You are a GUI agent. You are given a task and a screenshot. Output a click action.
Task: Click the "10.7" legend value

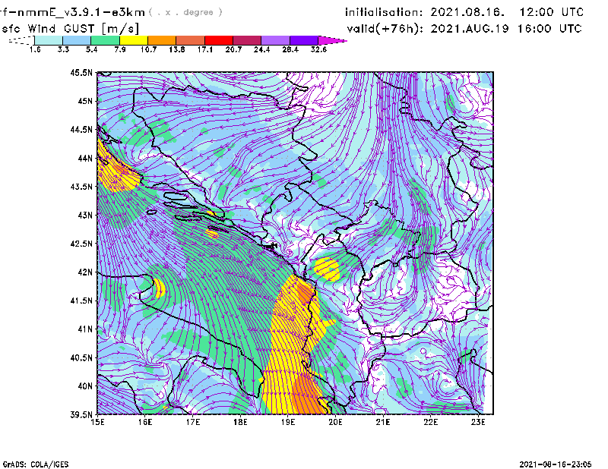[148, 49]
